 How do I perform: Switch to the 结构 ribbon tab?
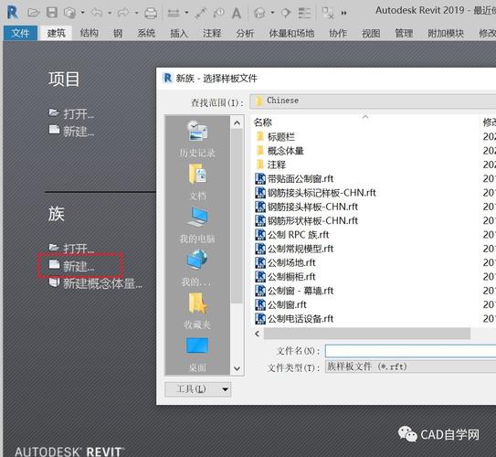click(x=90, y=33)
